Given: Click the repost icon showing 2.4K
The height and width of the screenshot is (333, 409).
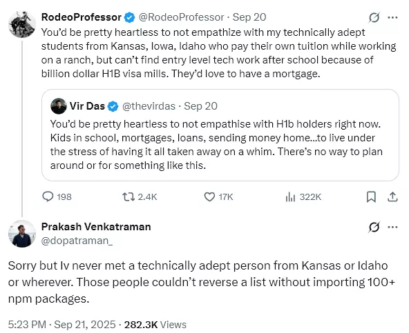Looking at the screenshot, I should tap(129, 196).
